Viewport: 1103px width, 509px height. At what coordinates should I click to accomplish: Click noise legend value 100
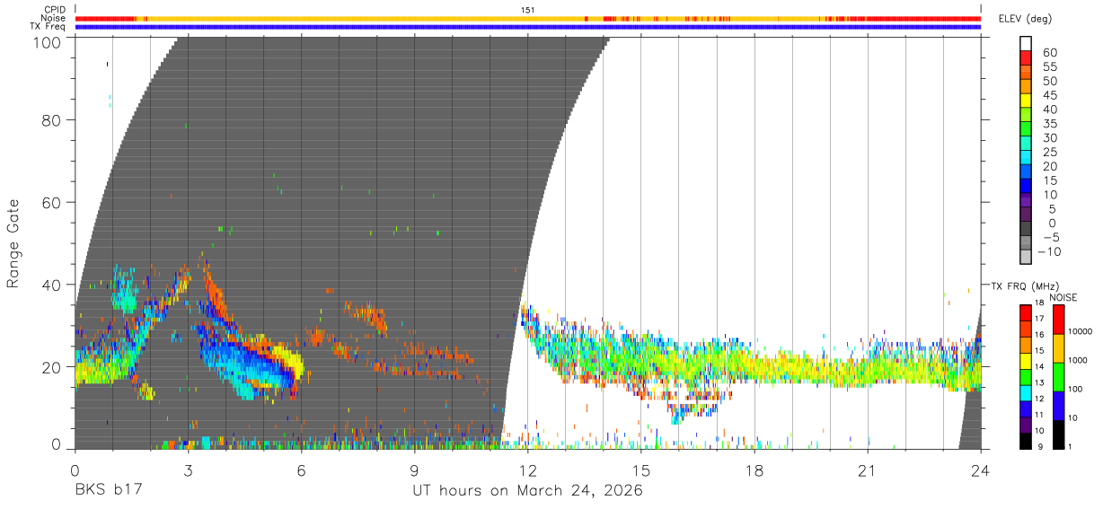1073,389
